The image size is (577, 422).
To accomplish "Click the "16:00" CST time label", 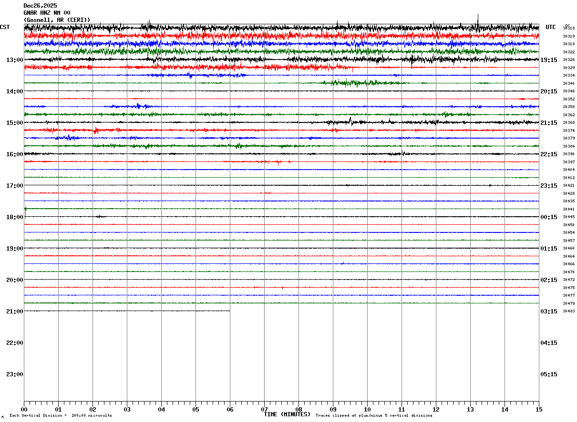I will point(15,154).
